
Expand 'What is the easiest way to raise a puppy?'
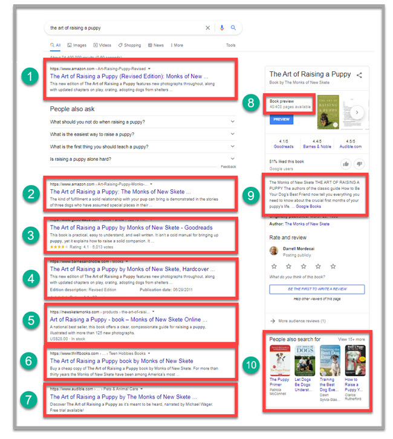point(143,134)
